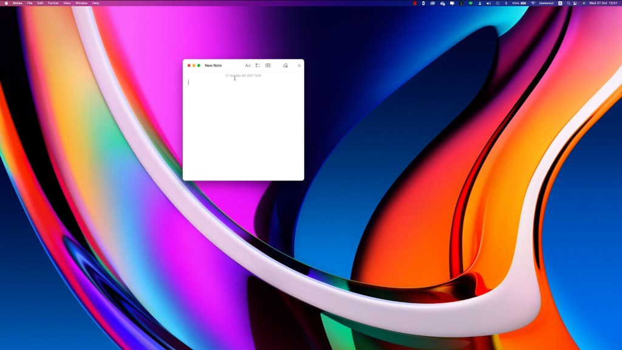This screenshot has width=622, height=350.
Task: Open the lock note menu
Action: (285, 65)
